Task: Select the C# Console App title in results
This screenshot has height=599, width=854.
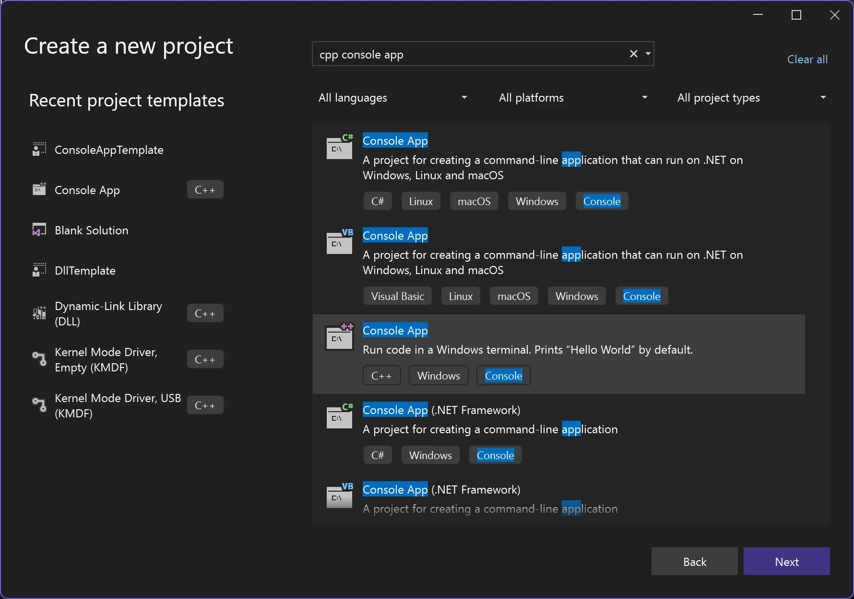Action: [395, 141]
